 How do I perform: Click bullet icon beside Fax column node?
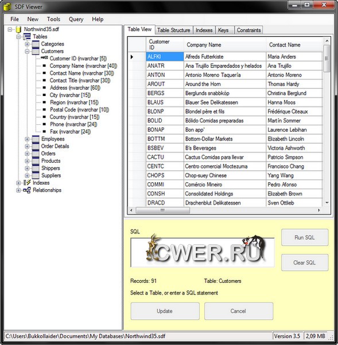pyautogui.click(x=44, y=131)
